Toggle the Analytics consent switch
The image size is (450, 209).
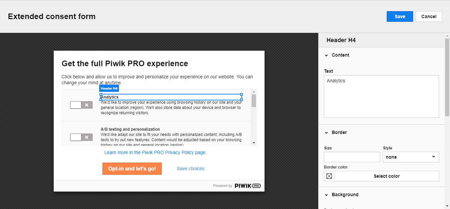[x=81, y=105]
